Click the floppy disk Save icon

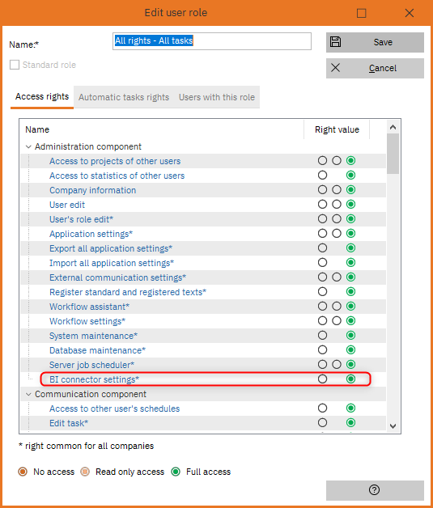pyautogui.click(x=335, y=42)
